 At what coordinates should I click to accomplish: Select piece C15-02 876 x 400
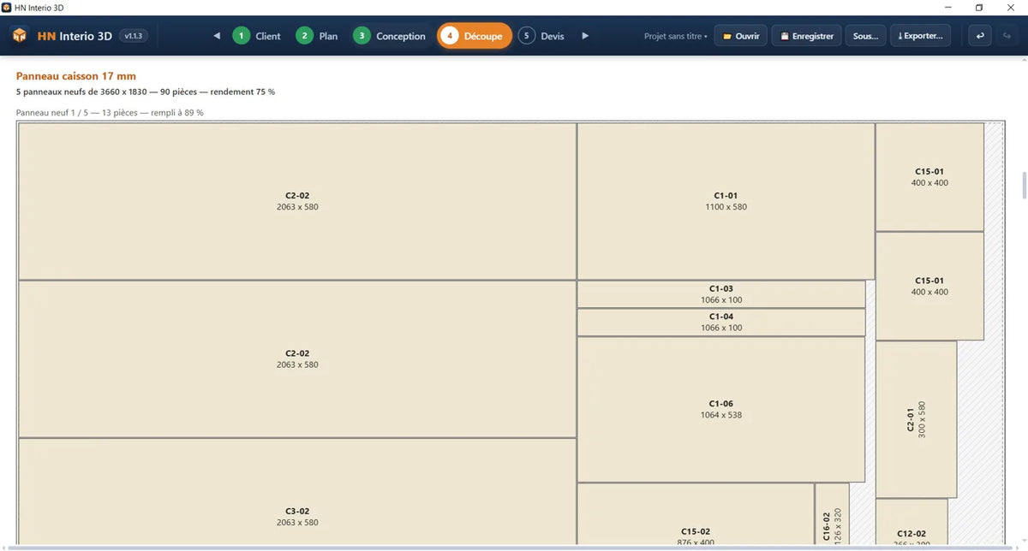[696, 514]
